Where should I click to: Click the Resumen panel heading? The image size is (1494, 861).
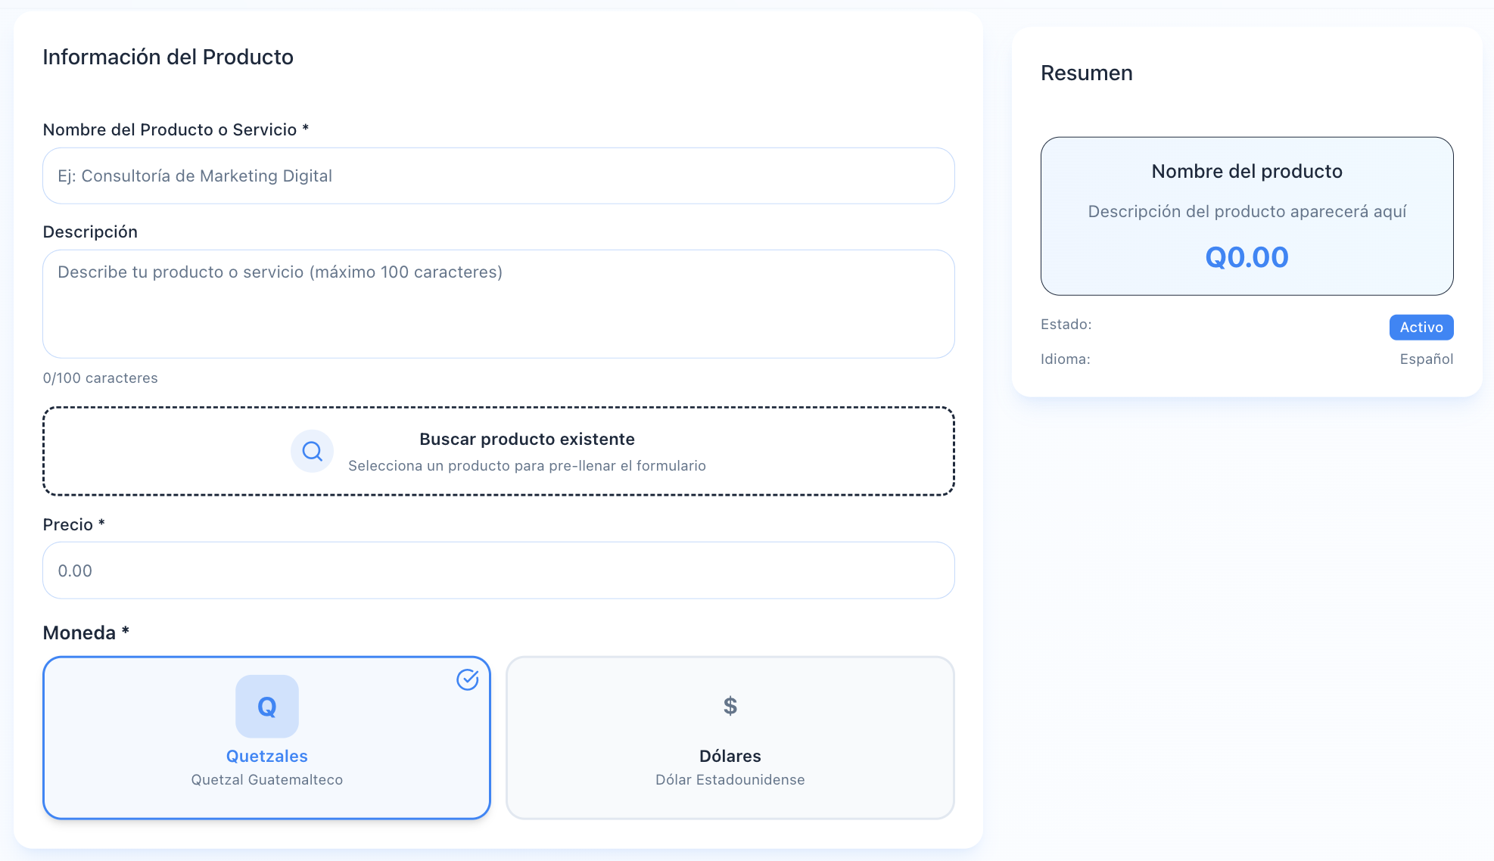1086,73
